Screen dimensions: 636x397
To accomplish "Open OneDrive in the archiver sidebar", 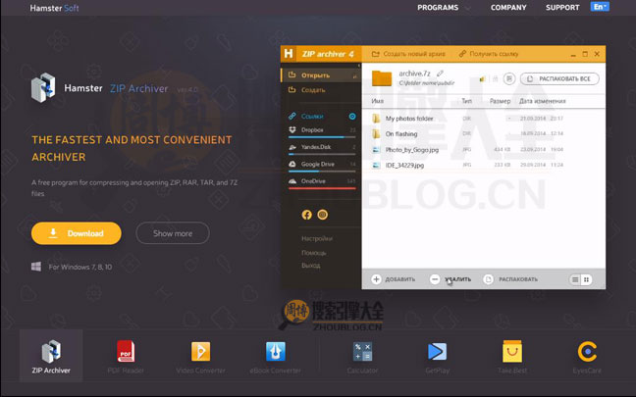I will click(322, 181).
